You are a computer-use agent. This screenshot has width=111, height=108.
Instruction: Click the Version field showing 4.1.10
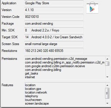(x=54, y=10)
